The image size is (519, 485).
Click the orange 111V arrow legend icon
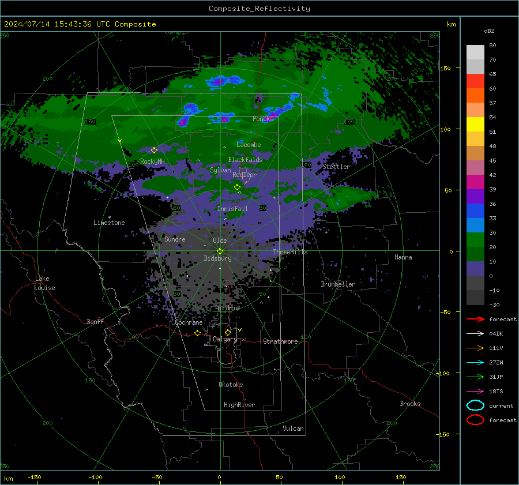point(475,348)
